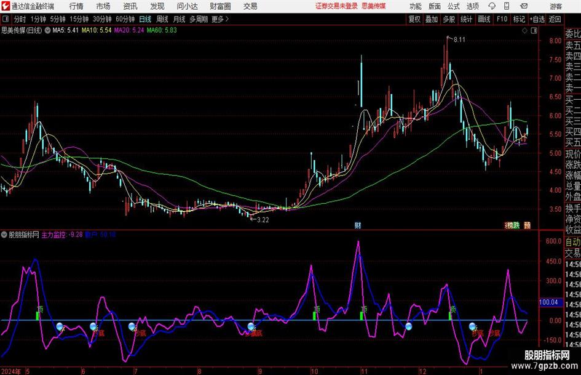
Task: Click the blue ball signal before July
Action: (132, 326)
